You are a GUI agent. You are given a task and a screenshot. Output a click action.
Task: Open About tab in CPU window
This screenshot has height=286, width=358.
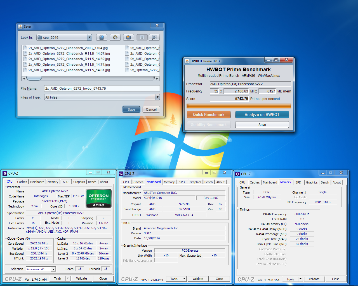click(x=104, y=182)
